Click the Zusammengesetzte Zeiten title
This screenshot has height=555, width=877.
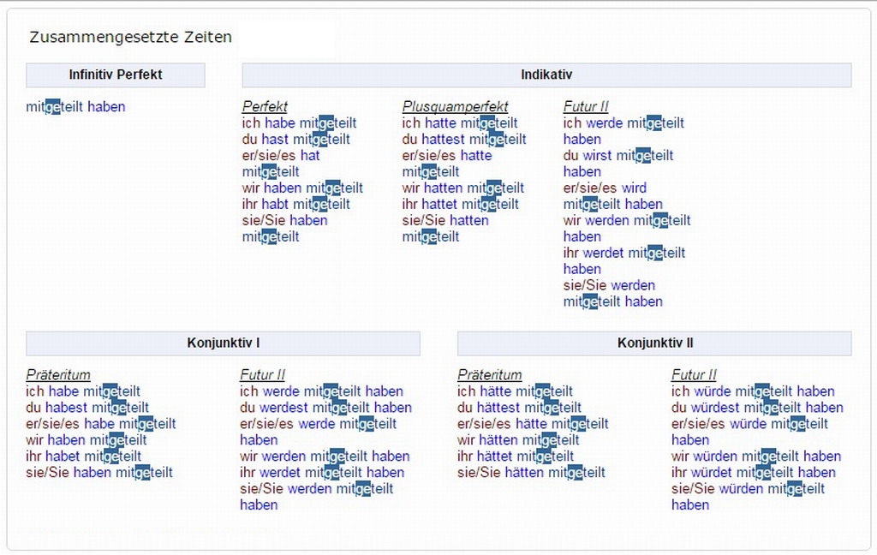tap(130, 38)
